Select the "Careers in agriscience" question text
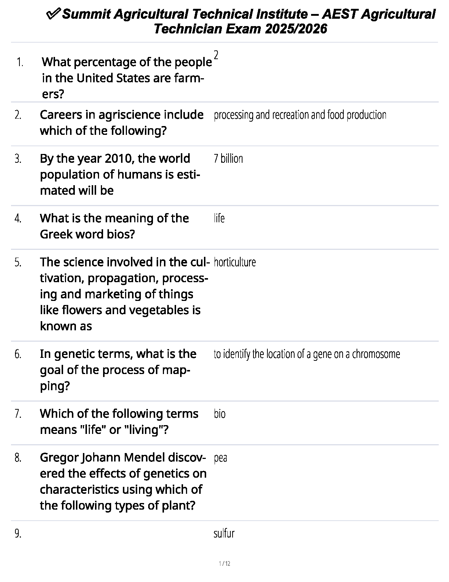Image resolution: width=449 pixels, height=582 pixels. point(121,123)
